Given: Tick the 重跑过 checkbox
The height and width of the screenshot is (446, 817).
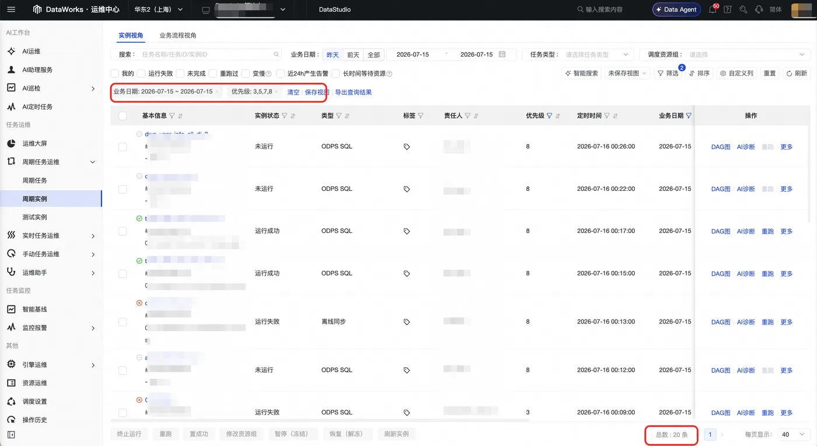Looking at the screenshot, I should (x=213, y=74).
